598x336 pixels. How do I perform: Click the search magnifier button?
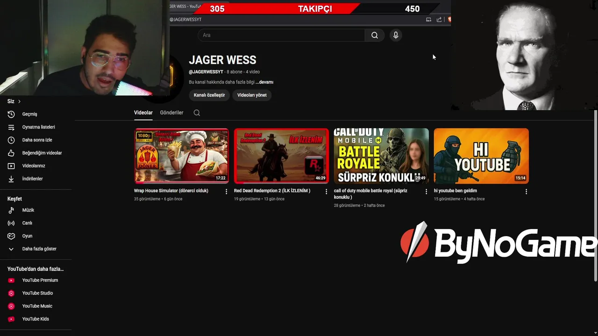[x=375, y=35]
